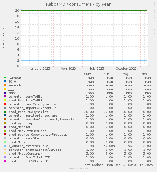Click the 'April 2025' x-axis label
The height and width of the screenshot is (172, 157).
pos(68,69)
